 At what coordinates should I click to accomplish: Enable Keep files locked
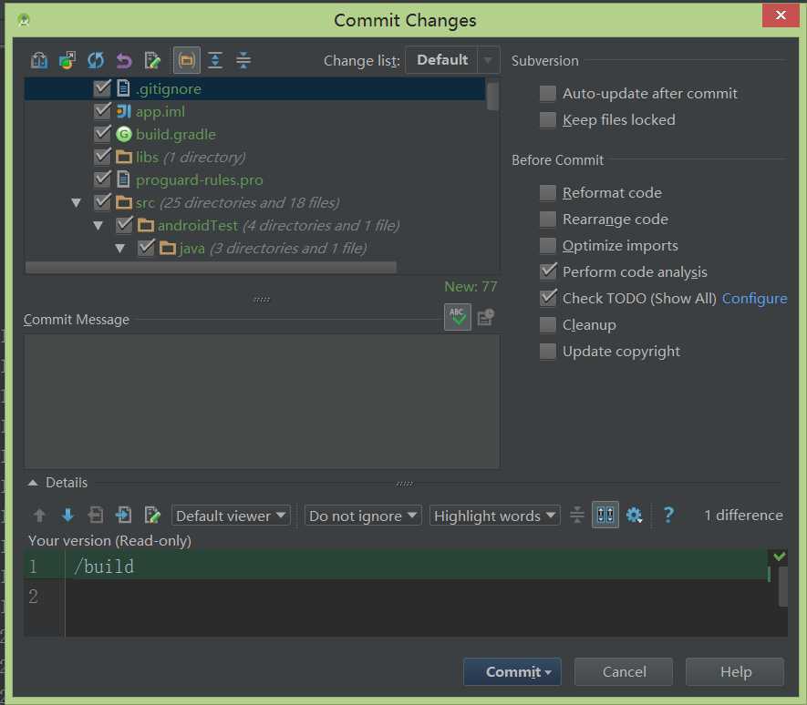coord(548,120)
